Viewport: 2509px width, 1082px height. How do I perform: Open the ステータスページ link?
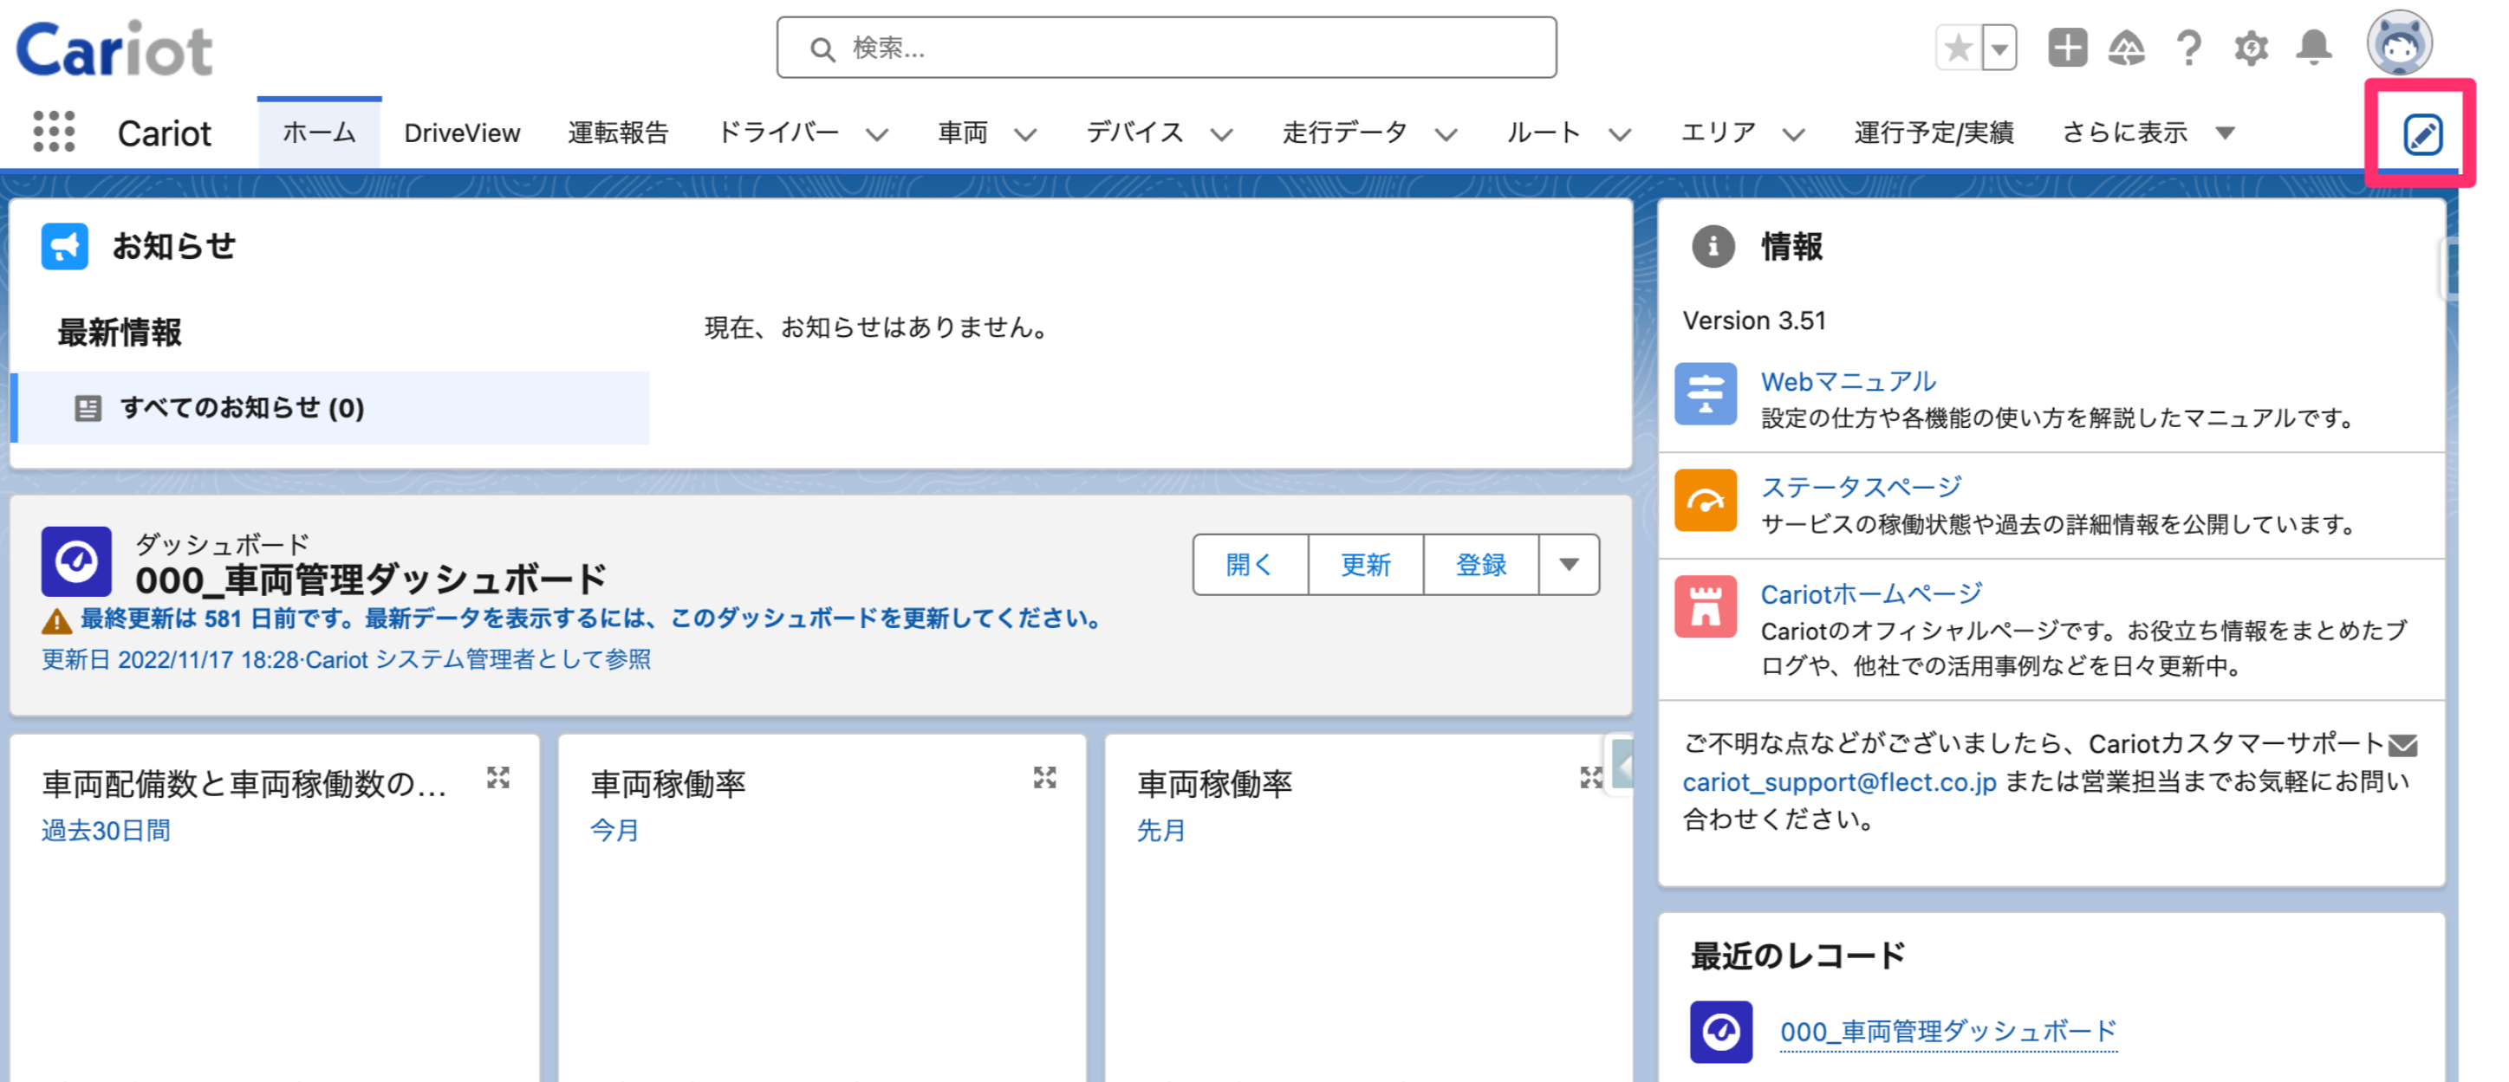tap(1861, 487)
